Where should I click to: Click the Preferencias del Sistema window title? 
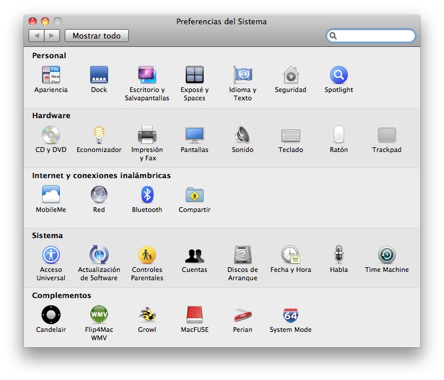[x=221, y=21]
